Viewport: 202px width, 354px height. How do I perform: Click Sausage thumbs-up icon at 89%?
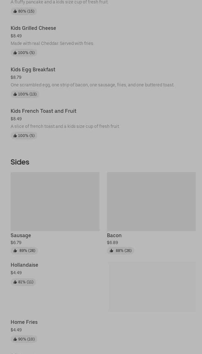click(x=15, y=251)
